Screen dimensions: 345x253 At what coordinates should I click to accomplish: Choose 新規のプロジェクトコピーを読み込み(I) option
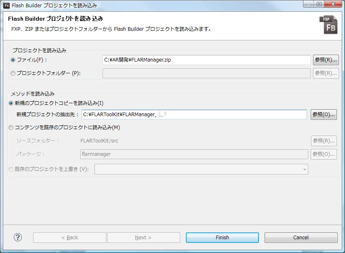pyautogui.click(x=11, y=103)
